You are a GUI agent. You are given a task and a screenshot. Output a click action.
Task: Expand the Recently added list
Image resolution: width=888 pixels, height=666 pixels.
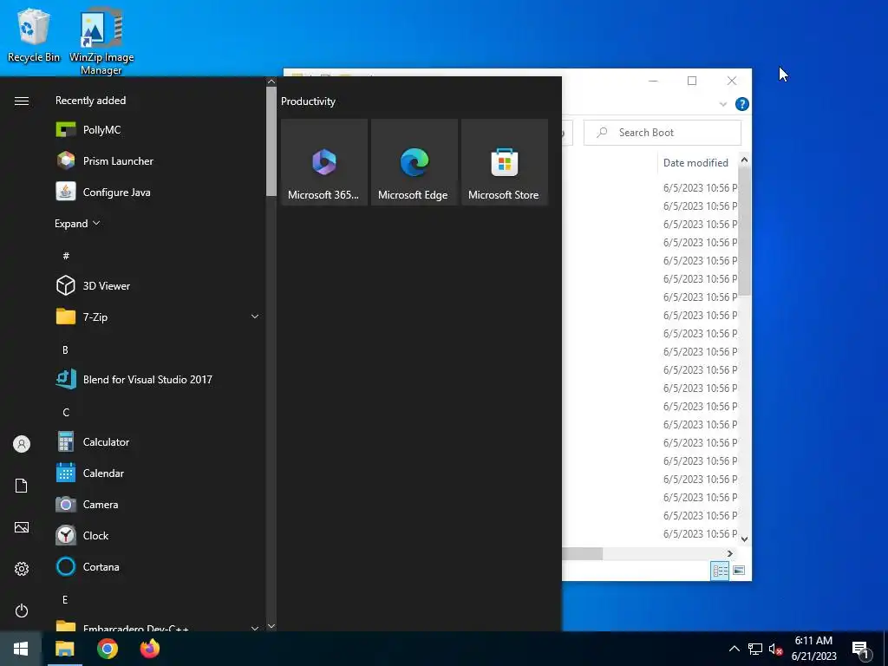pyautogui.click(x=77, y=223)
